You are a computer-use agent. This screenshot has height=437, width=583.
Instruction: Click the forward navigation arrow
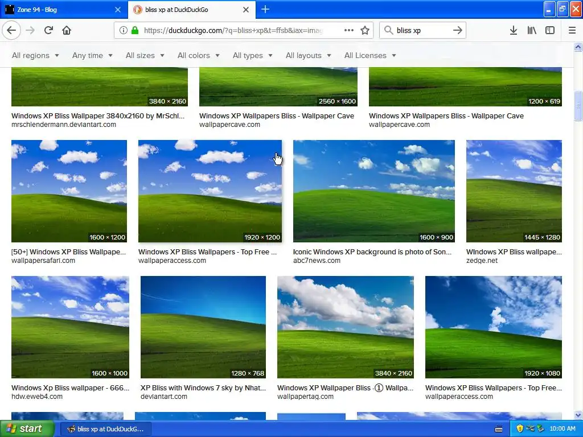point(30,30)
